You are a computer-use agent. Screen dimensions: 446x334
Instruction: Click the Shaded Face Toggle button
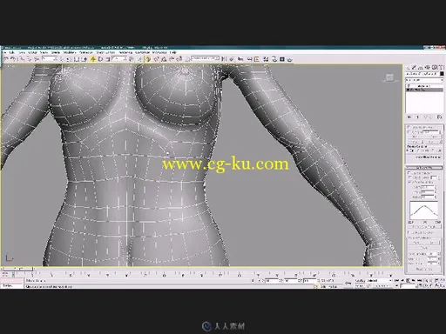pos(424,227)
